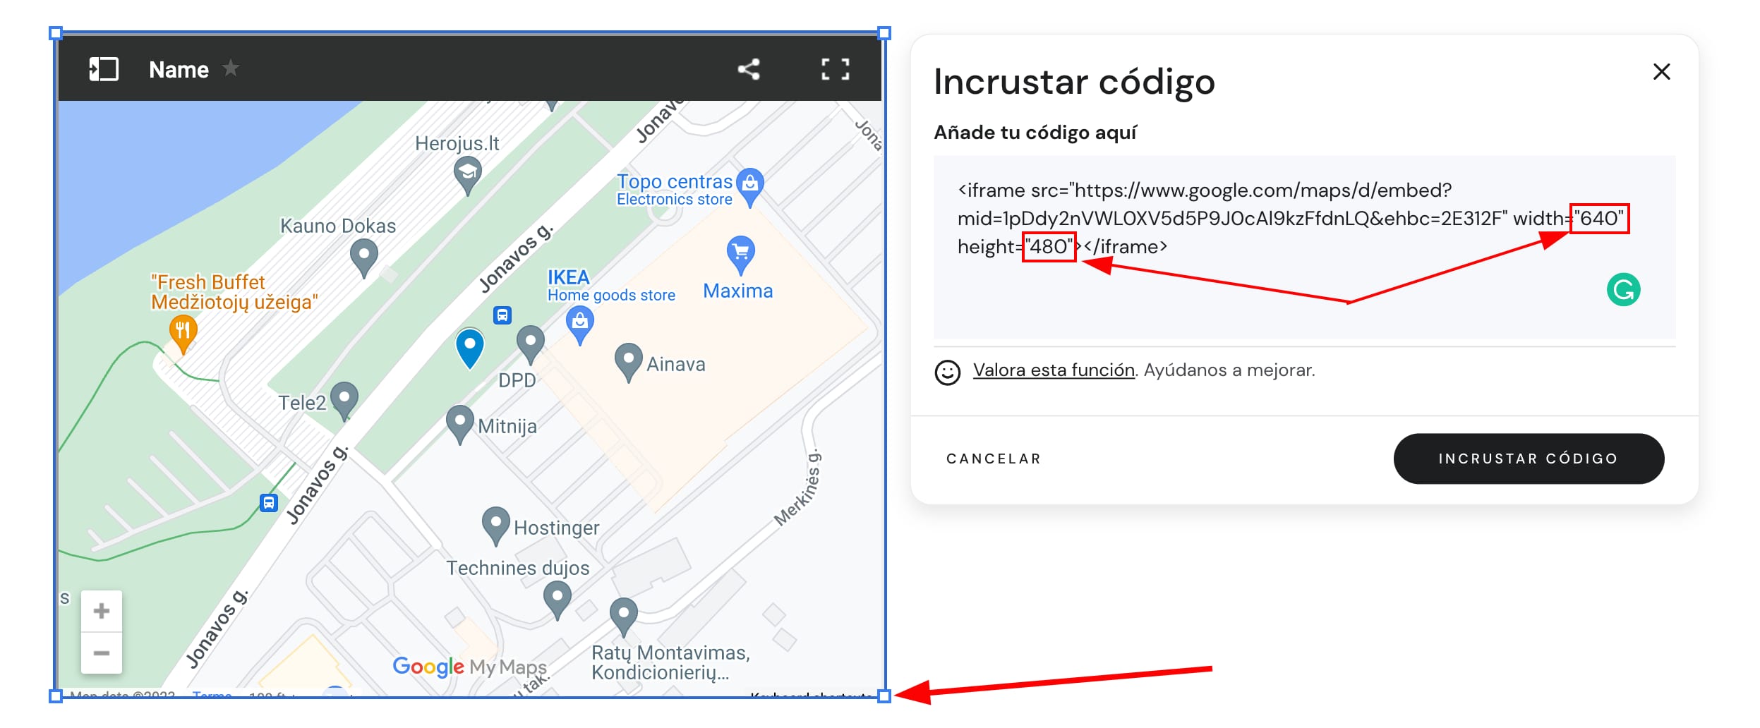
Task: Open the map legend sidebar panel icon
Action: pos(103,69)
